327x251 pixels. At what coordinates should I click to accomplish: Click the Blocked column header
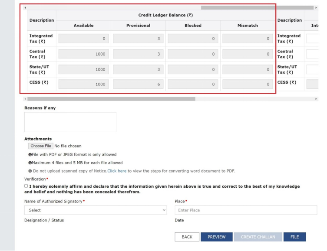point(193,26)
